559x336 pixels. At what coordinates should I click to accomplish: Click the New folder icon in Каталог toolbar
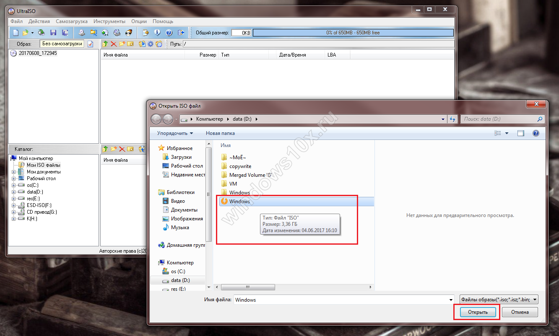tap(114, 149)
